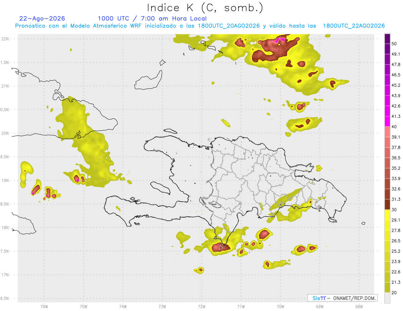
Task: Click '1000 UTC / 7:00 am Hora Local' text
Action: coord(152,18)
